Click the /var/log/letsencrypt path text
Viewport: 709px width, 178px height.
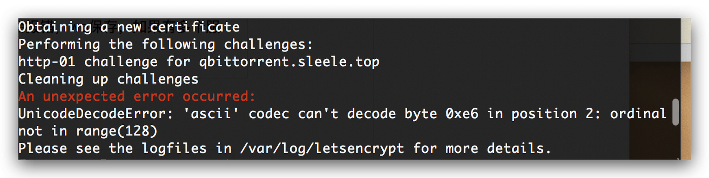(x=323, y=149)
